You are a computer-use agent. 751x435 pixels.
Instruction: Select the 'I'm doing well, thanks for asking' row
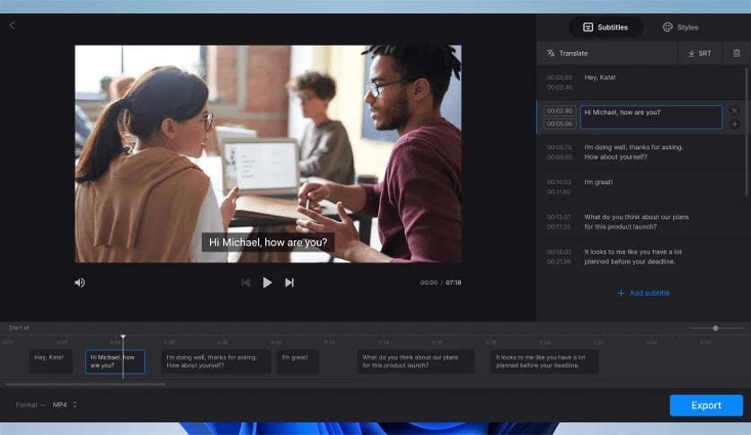(641, 152)
